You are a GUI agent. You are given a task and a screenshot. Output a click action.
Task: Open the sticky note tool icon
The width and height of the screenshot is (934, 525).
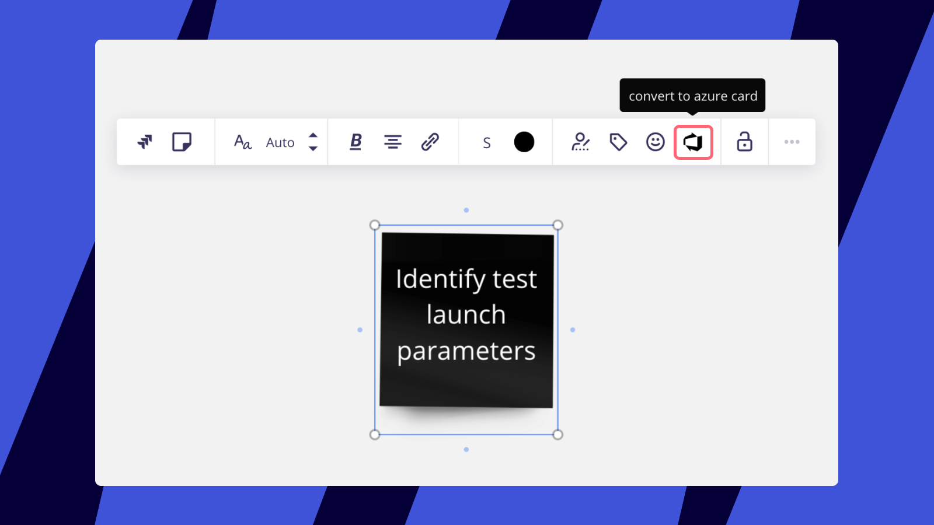tap(182, 142)
